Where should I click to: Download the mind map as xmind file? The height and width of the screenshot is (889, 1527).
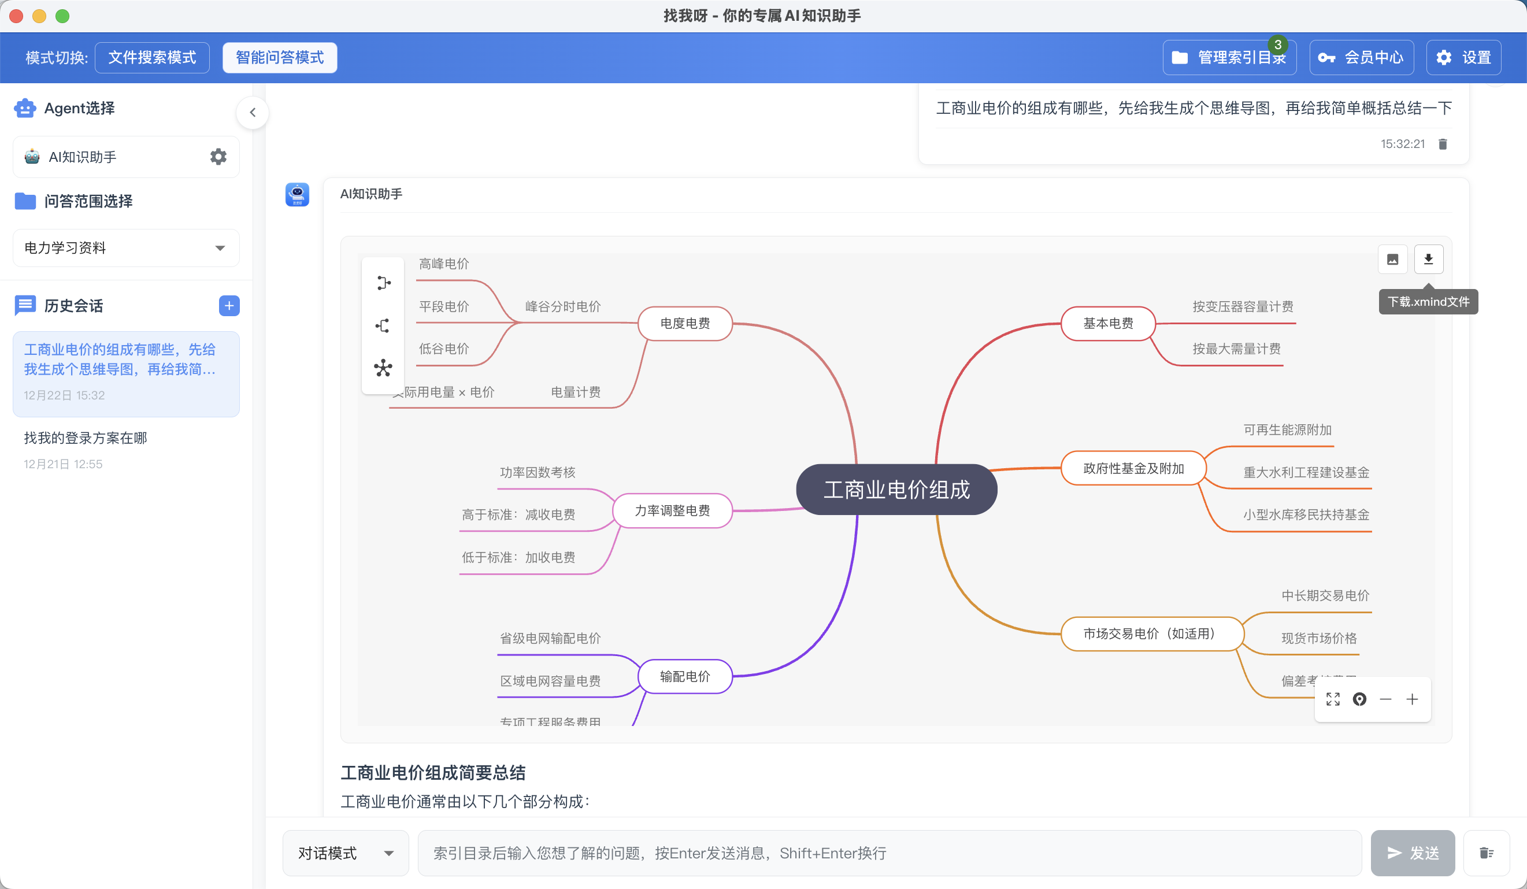[x=1429, y=260]
